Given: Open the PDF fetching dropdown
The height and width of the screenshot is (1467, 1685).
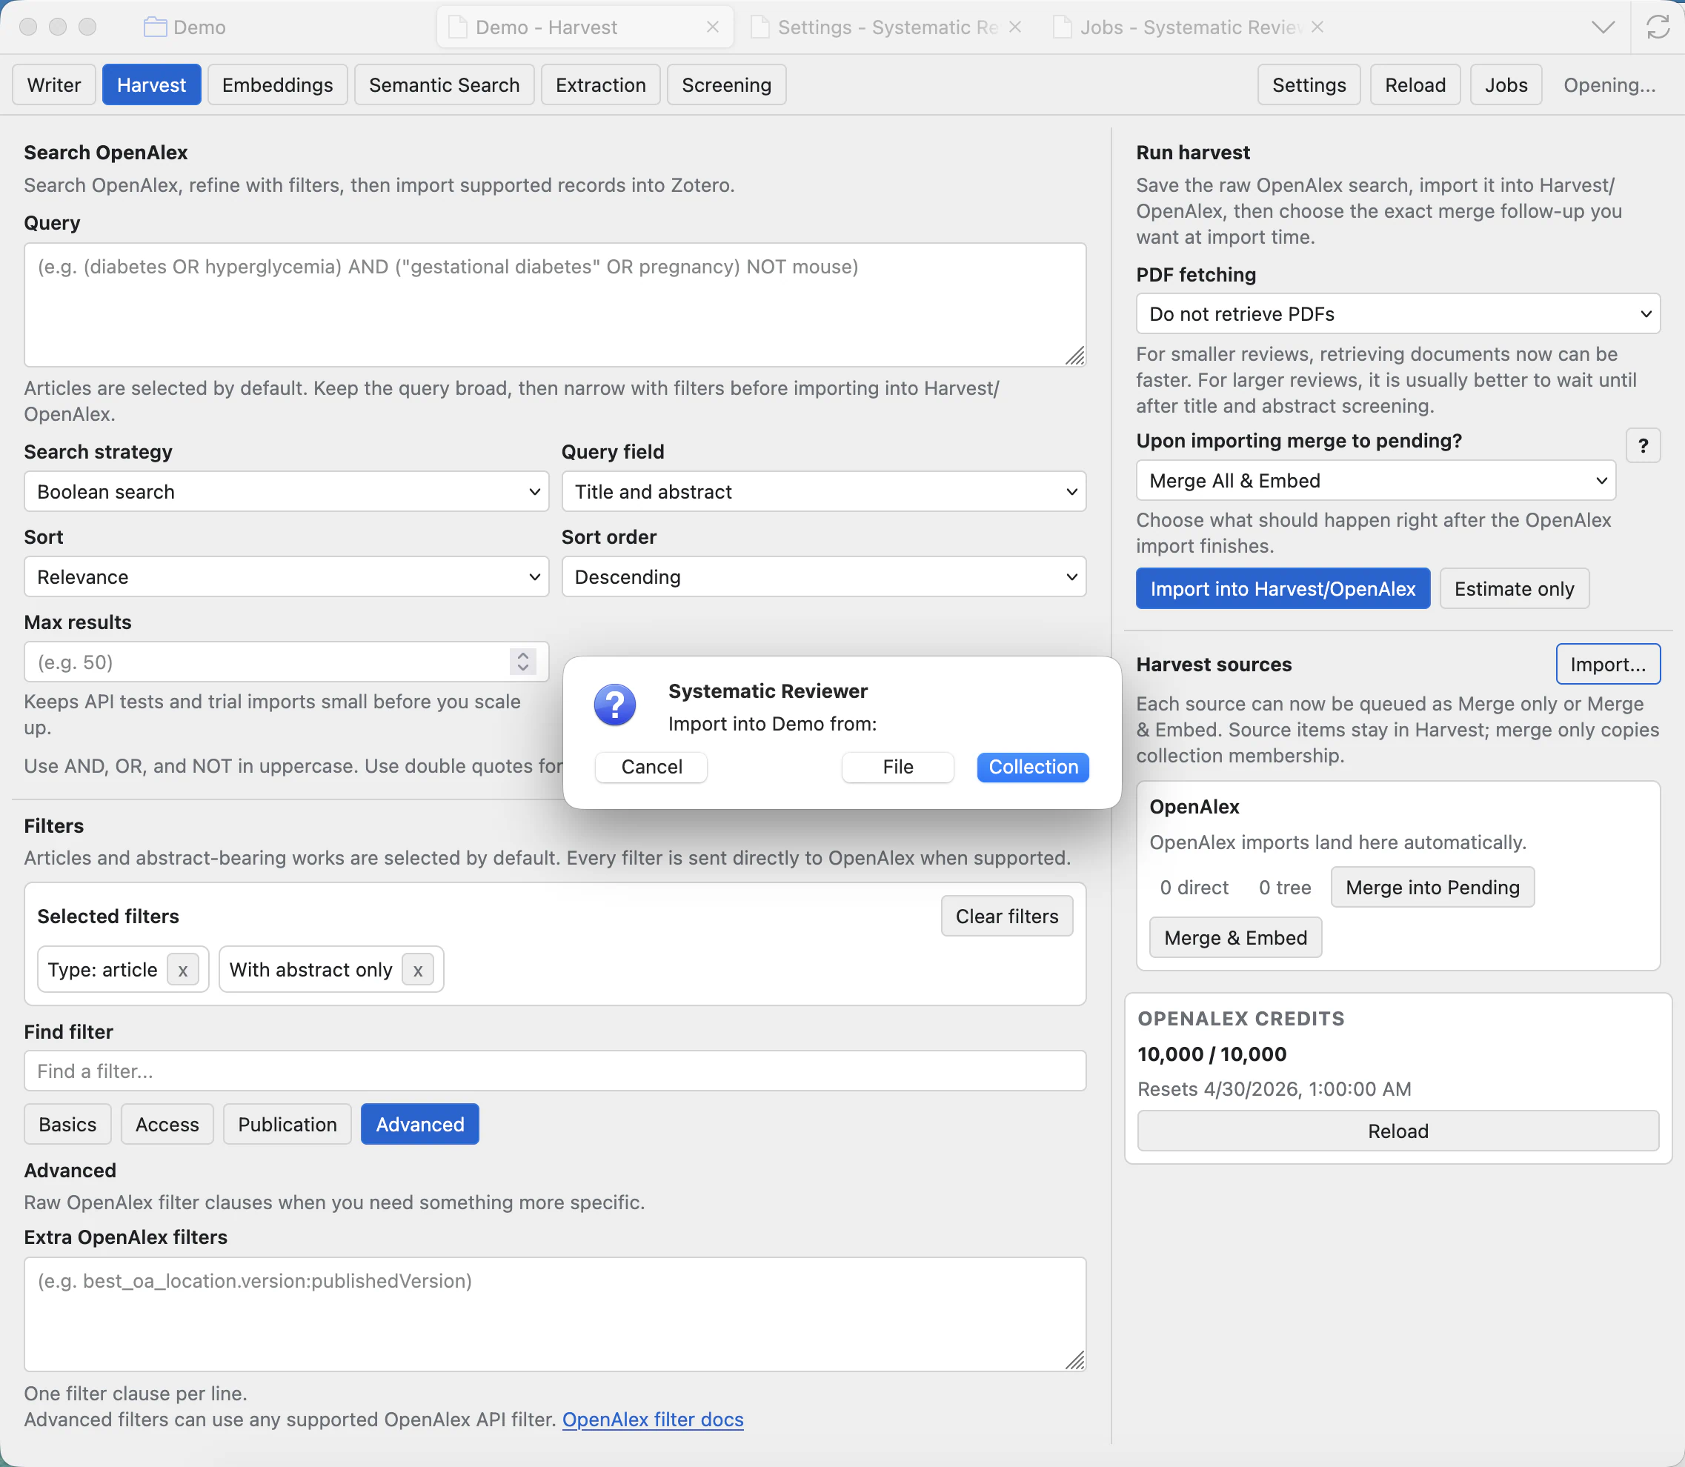Looking at the screenshot, I should pyautogui.click(x=1397, y=313).
